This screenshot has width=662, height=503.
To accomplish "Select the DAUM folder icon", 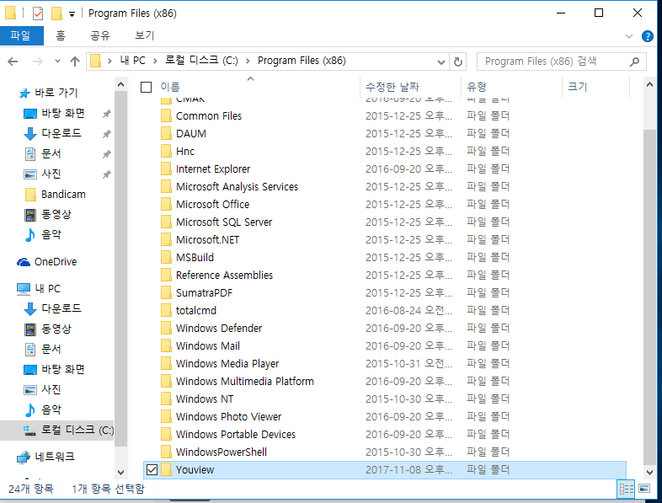I will point(167,133).
